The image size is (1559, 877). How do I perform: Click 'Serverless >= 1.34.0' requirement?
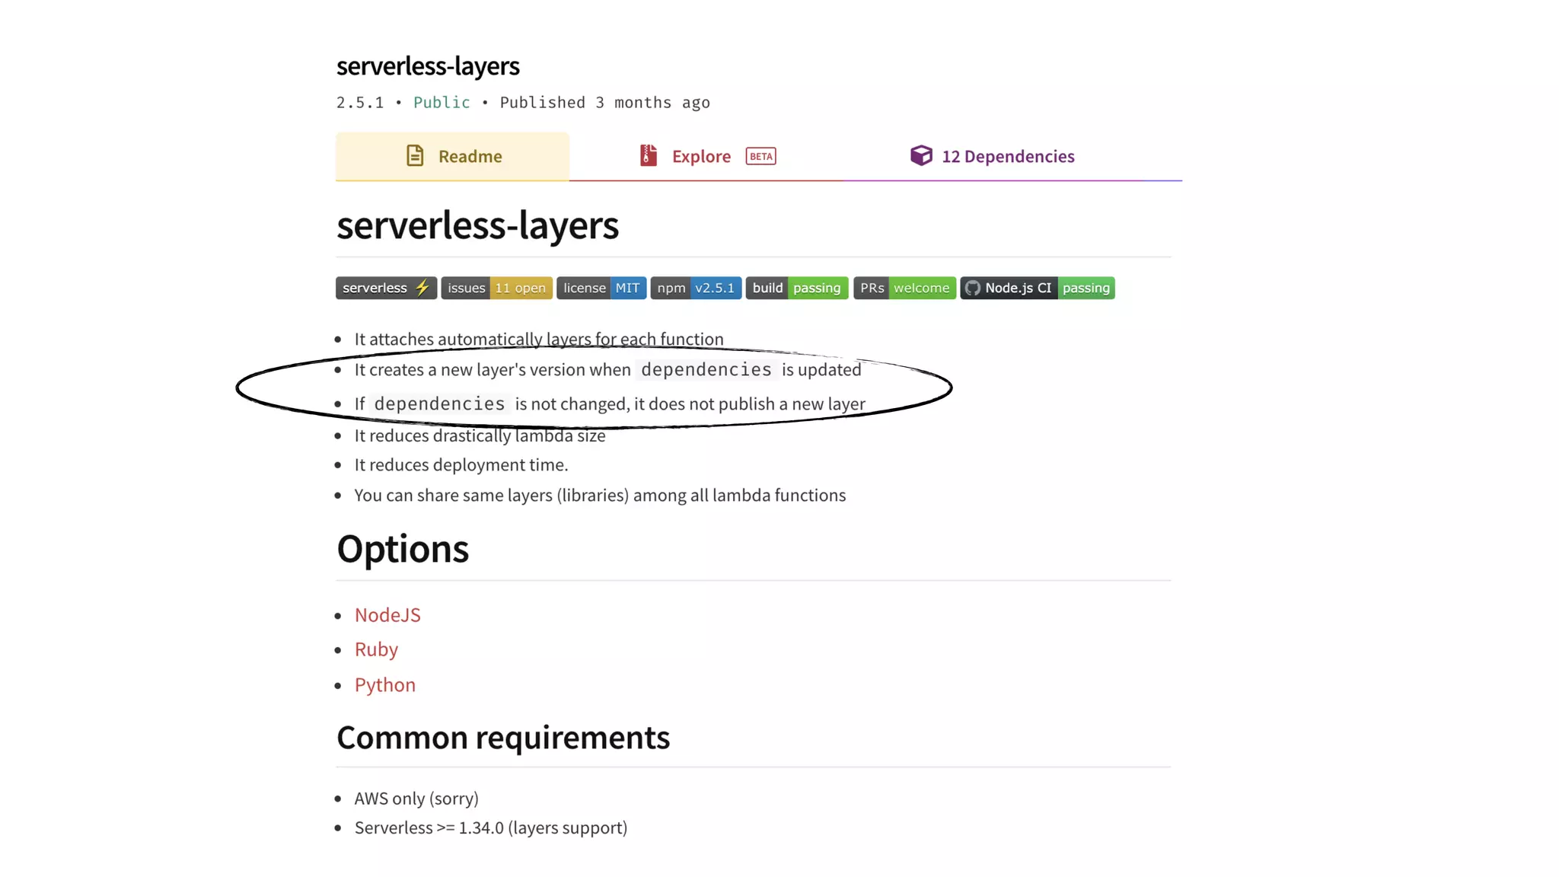(491, 828)
